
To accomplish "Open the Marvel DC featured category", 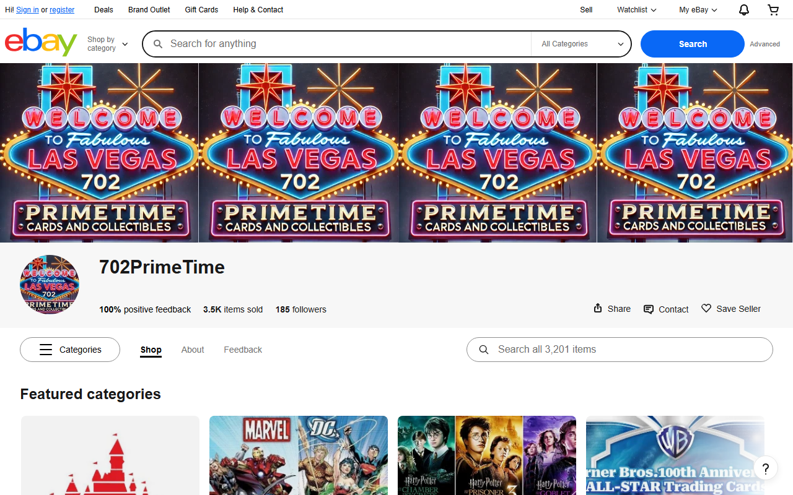I will [x=299, y=455].
